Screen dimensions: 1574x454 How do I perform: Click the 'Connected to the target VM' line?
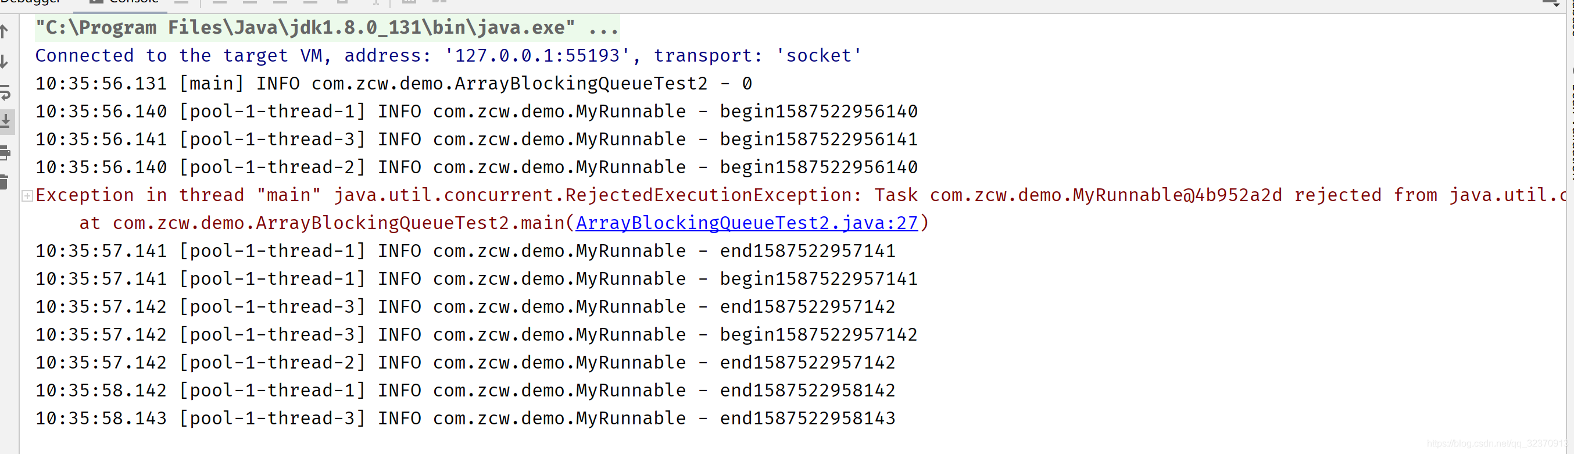(x=448, y=56)
